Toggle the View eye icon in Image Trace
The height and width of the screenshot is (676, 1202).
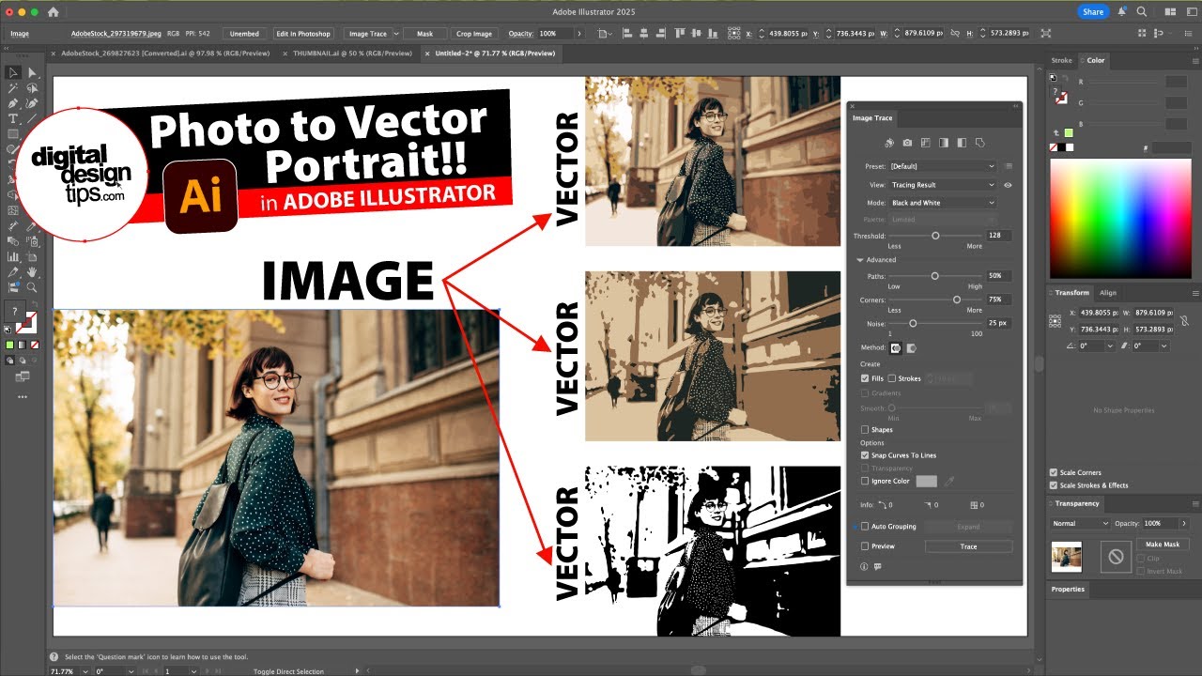(1008, 185)
